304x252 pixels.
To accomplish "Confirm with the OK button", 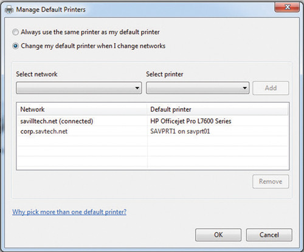I will (x=218, y=235).
